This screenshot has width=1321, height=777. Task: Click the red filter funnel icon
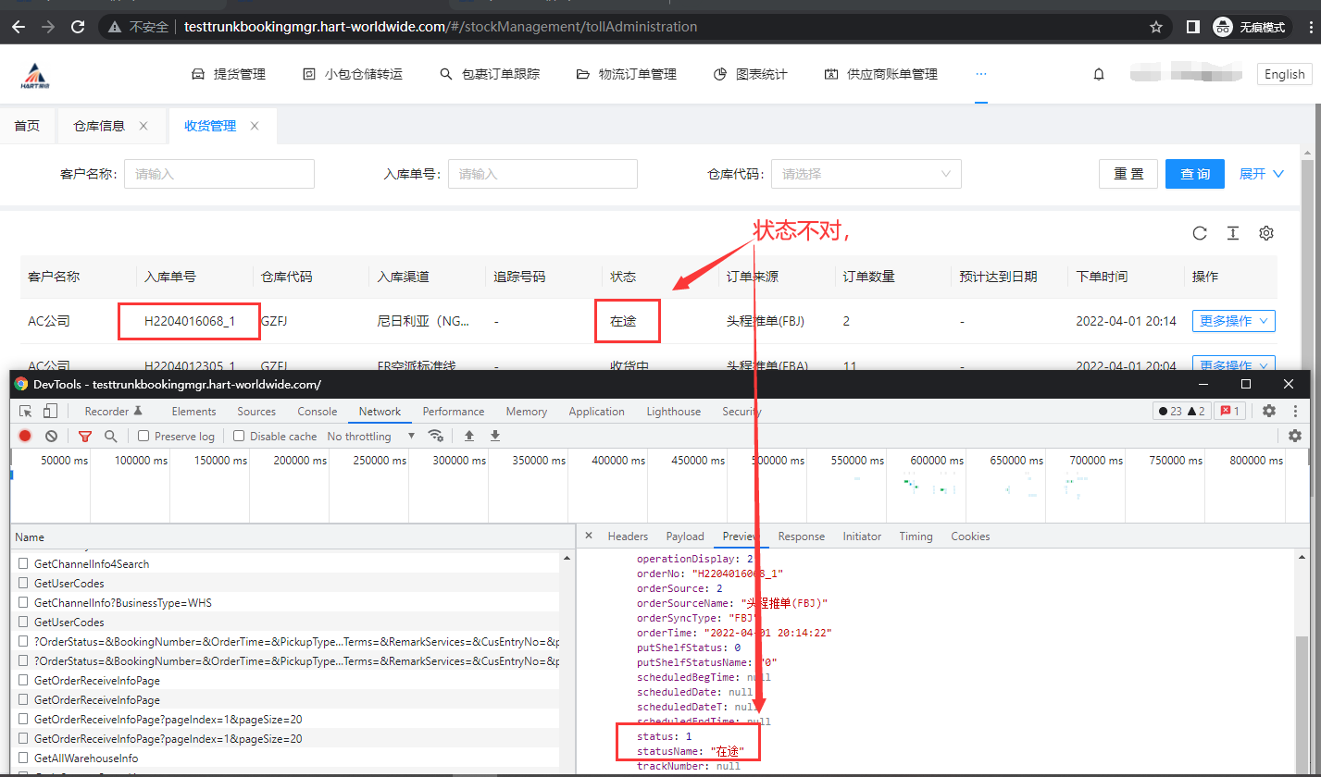[x=85, y=436]
